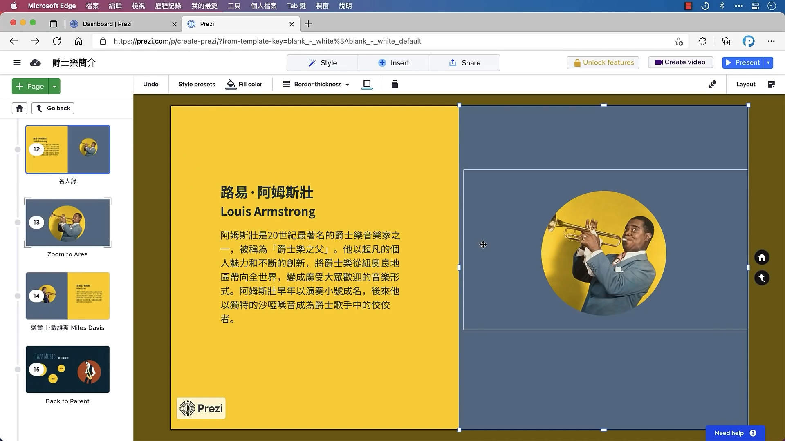
Task: Open the Fill color tool
Action: coord(244,84)
